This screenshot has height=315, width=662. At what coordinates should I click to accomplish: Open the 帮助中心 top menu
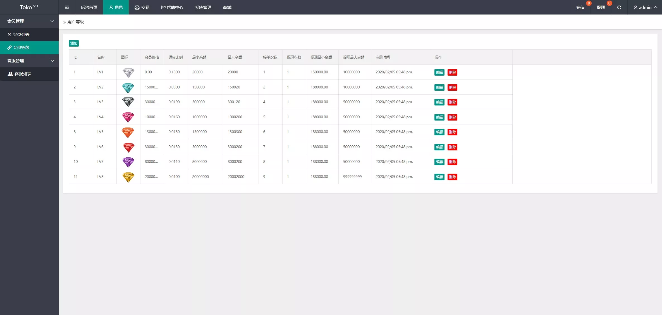[172, 7]
